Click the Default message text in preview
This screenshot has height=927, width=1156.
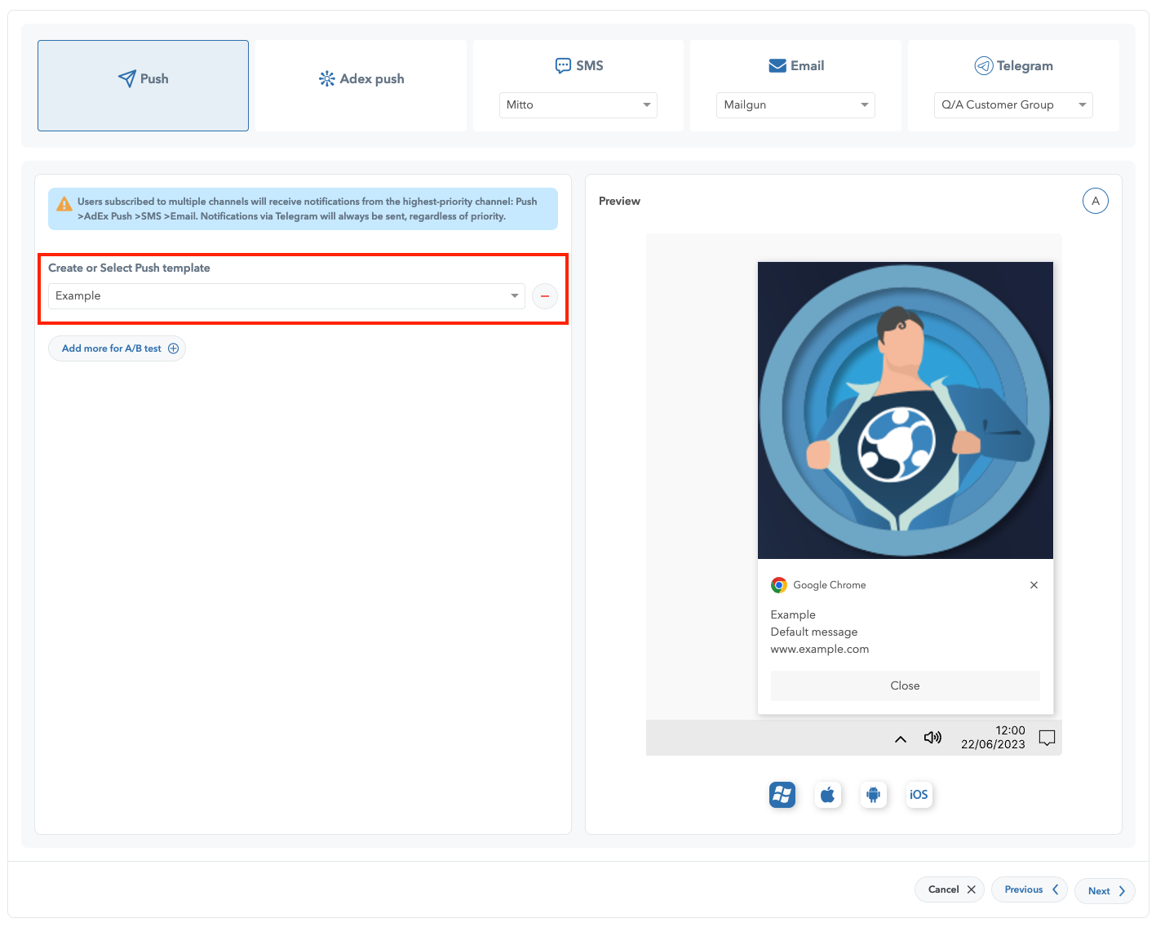tap(814, 632)
